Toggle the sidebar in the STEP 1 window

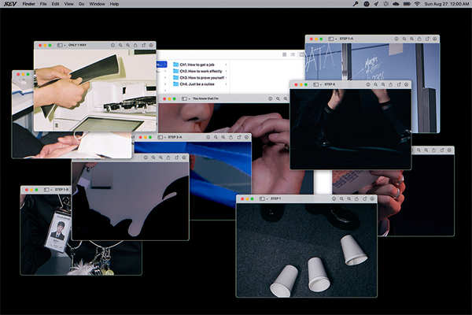pyautogui.click(x=262, y=199)
